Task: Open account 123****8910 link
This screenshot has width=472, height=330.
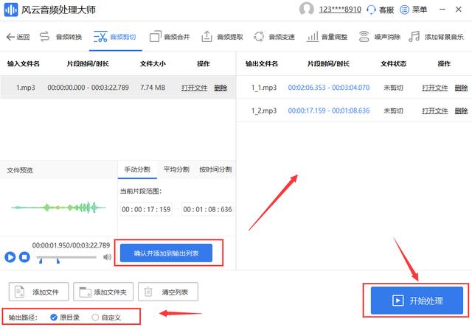Action: pos(340,10)
